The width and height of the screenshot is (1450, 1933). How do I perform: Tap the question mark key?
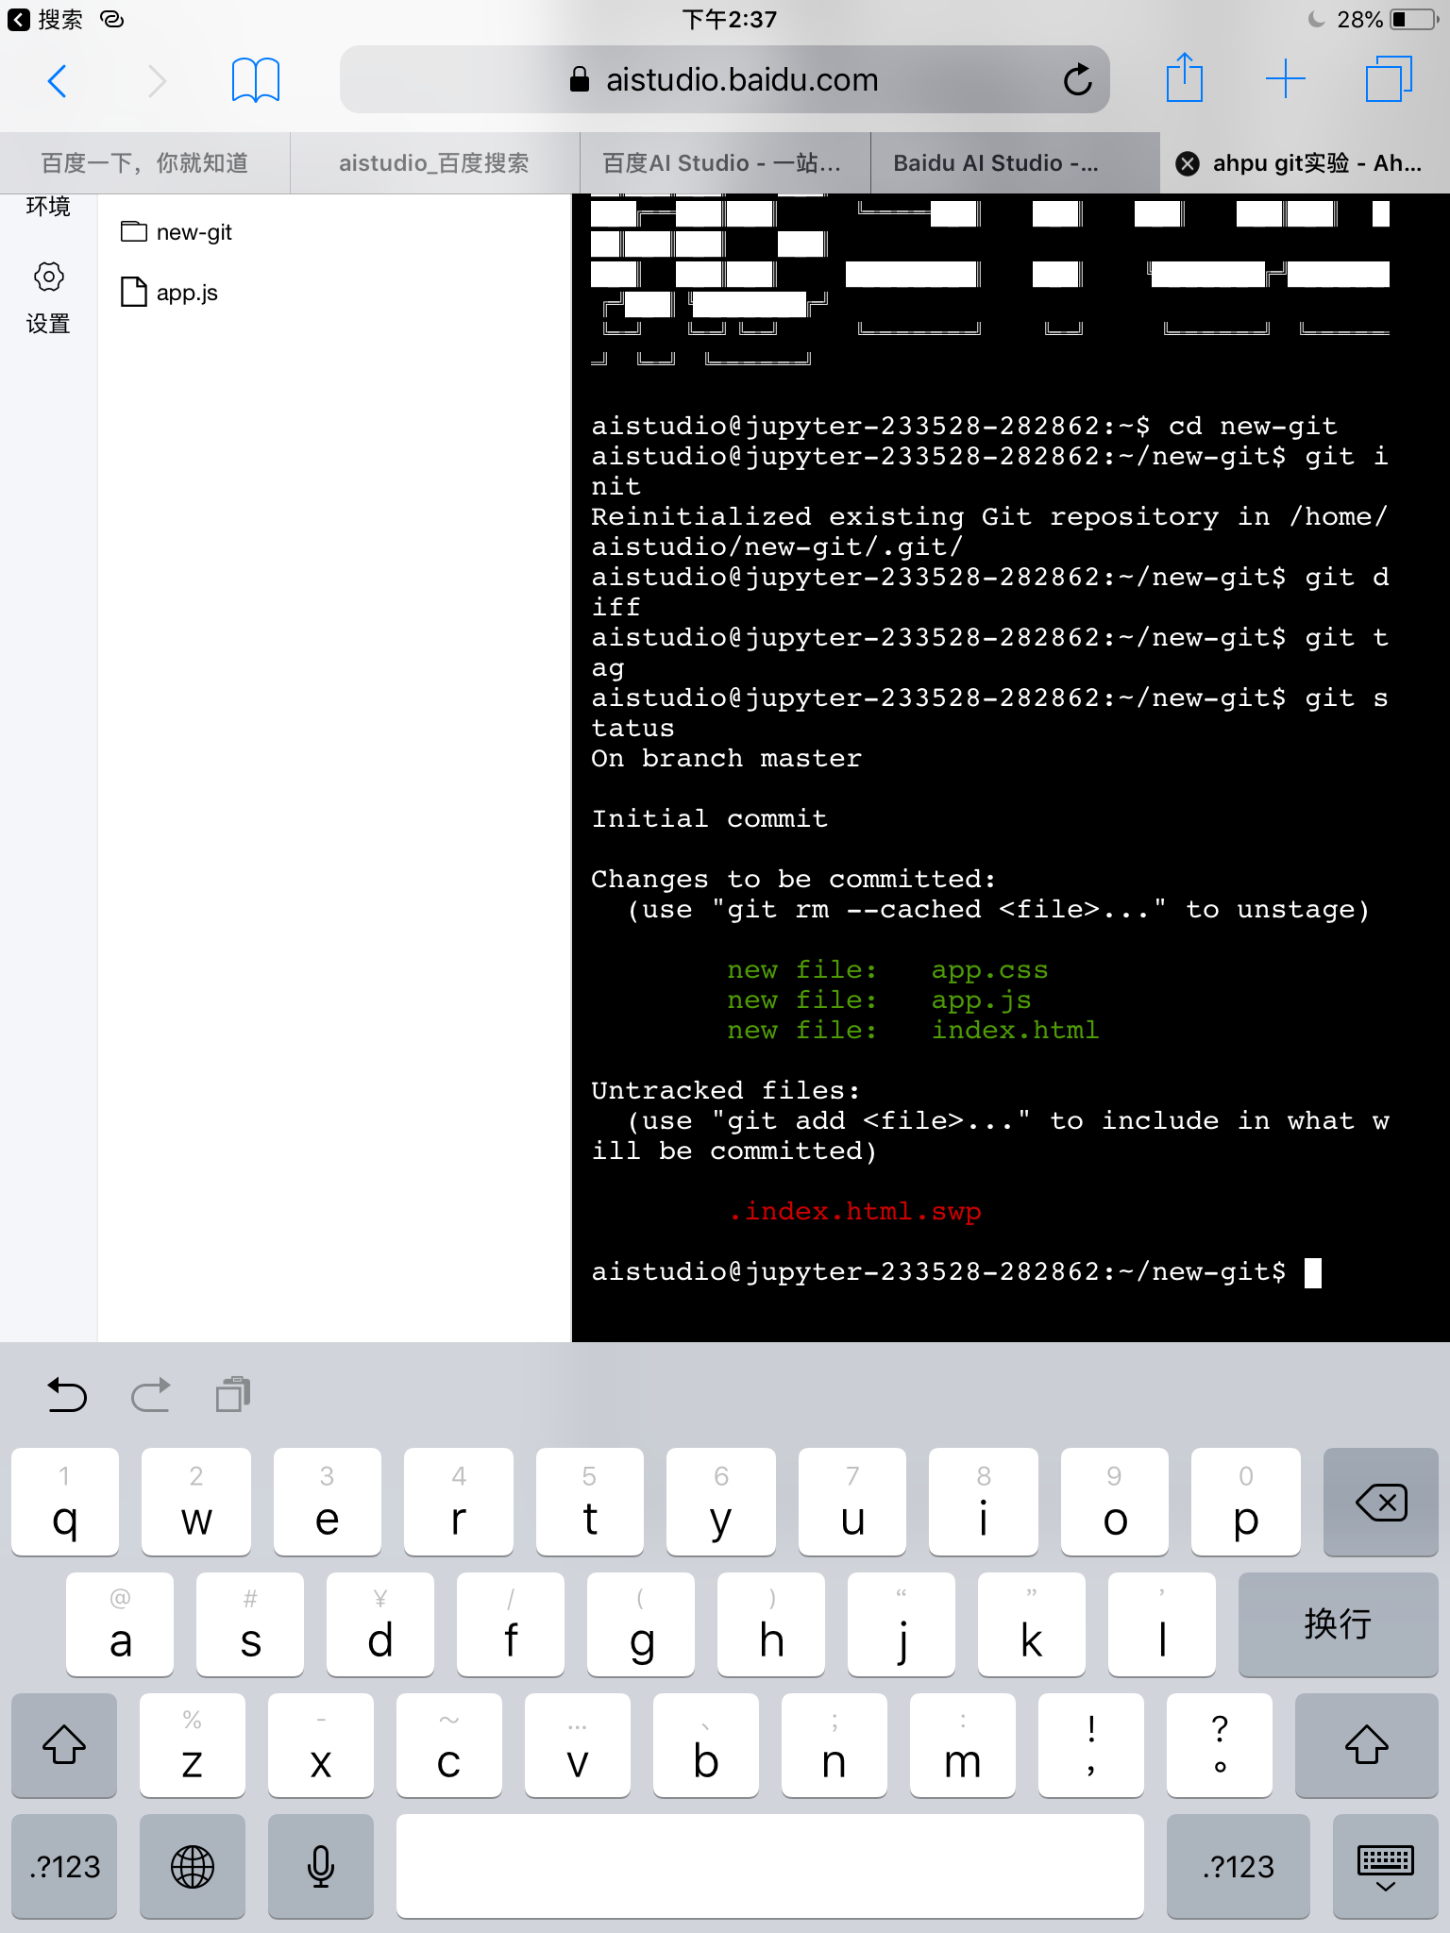point(1219,1744)
